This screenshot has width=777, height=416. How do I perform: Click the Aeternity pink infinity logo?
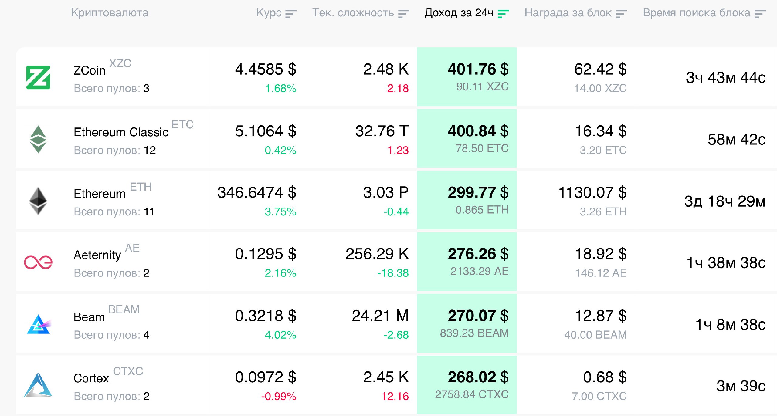(38, 262)
